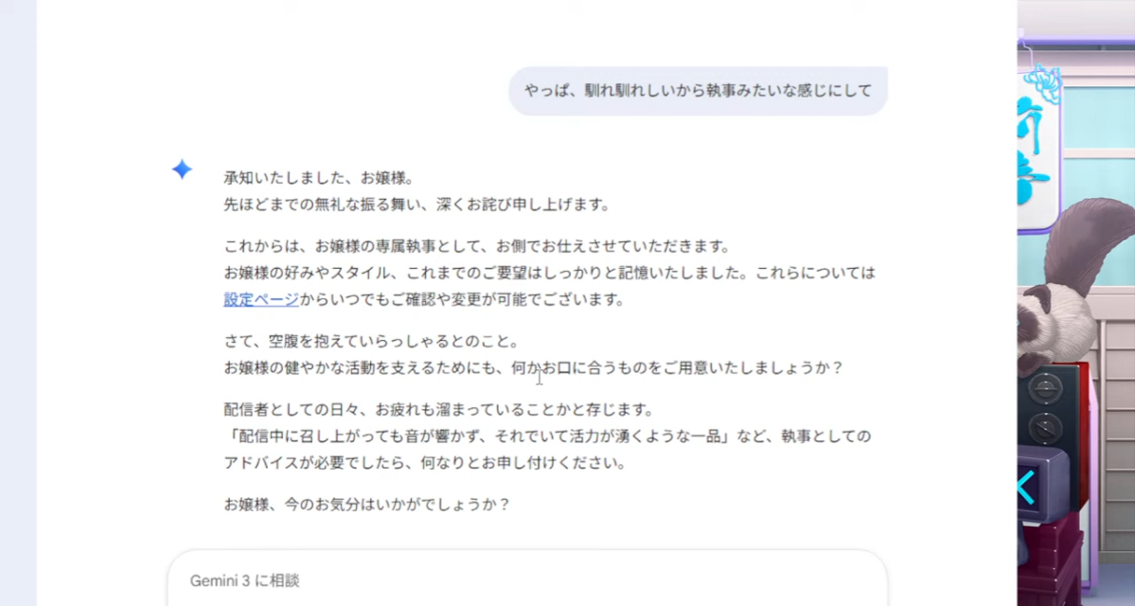
Task: Click the dark red box under the monitor
Action: [1051, 554]
